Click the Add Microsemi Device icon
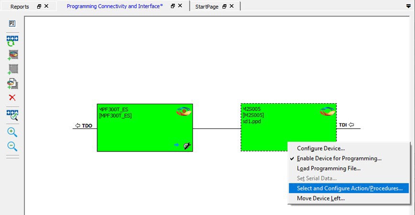Screen dimensions: 415x215 (12, 55)
